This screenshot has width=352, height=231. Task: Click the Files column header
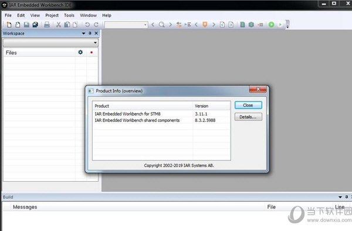pos(39,53)
